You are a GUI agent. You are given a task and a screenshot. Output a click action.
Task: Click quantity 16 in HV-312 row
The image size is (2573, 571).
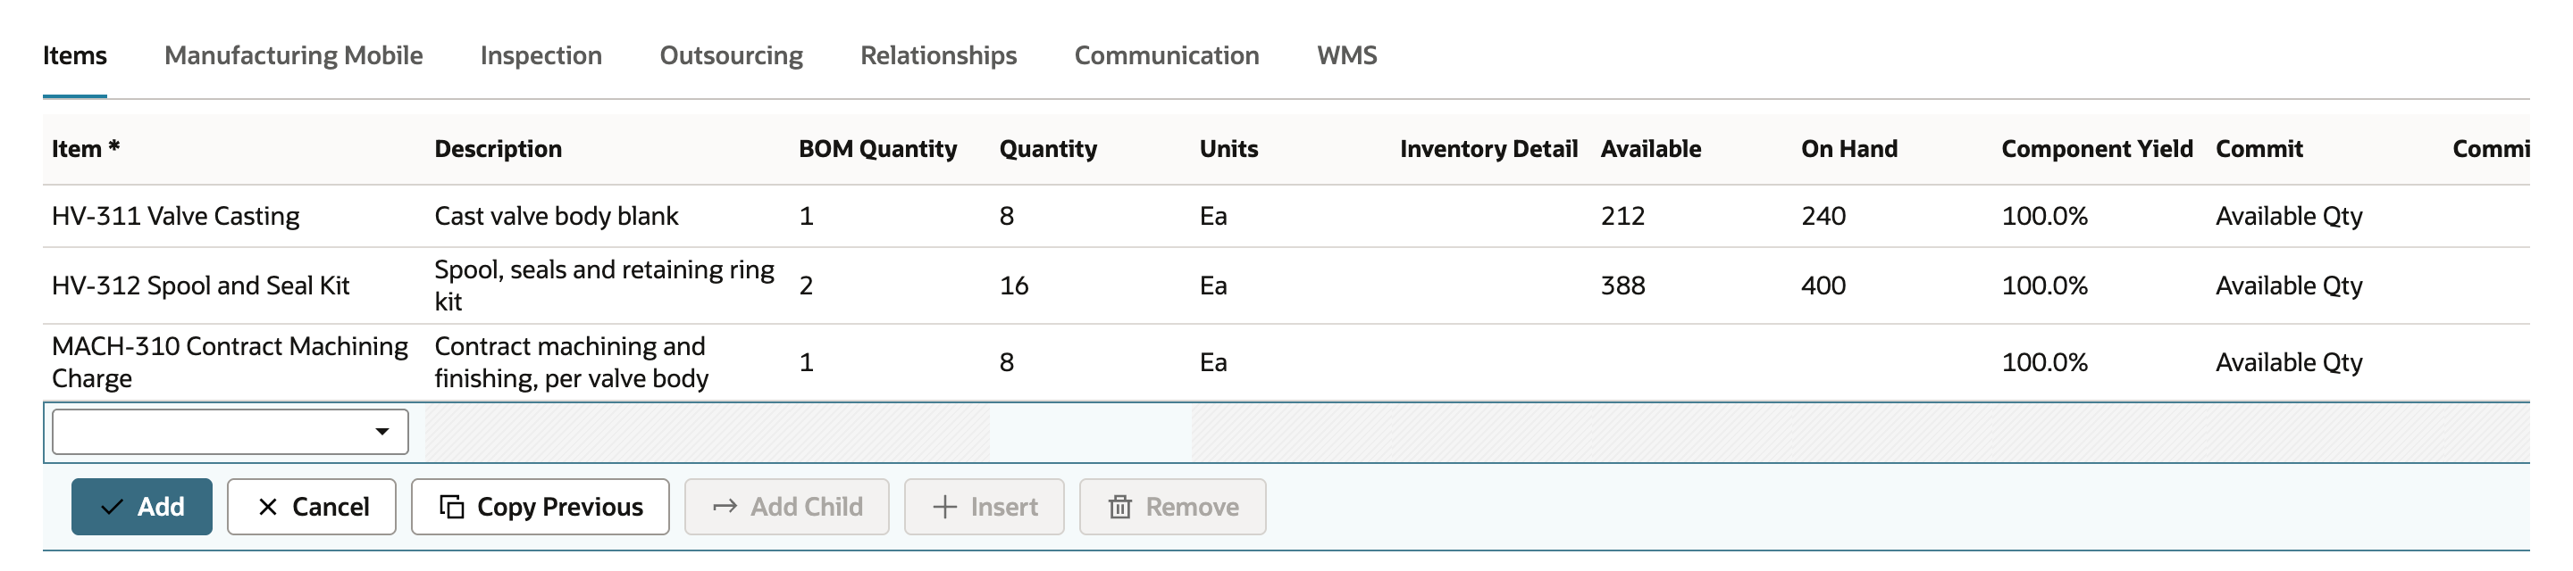pyautogui.click(x=1014, y=286)
